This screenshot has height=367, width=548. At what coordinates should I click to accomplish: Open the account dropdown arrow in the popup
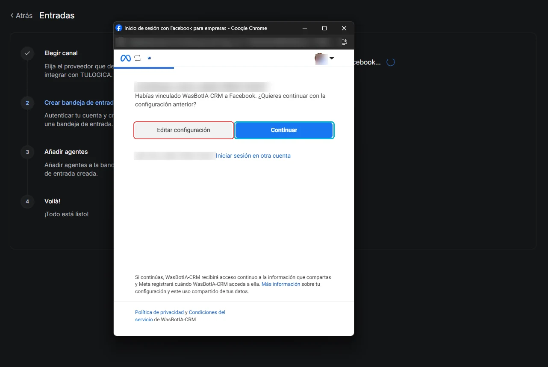pos(332,58)
